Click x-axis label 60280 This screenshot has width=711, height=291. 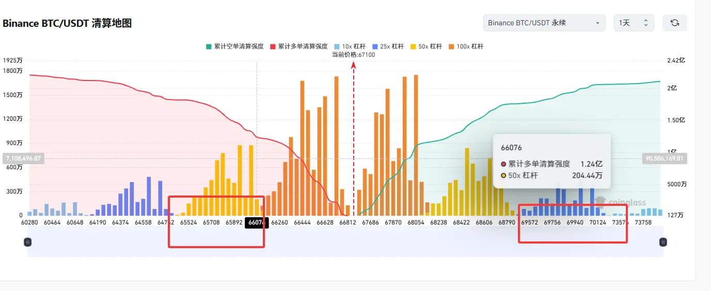(x=30, y=222)
